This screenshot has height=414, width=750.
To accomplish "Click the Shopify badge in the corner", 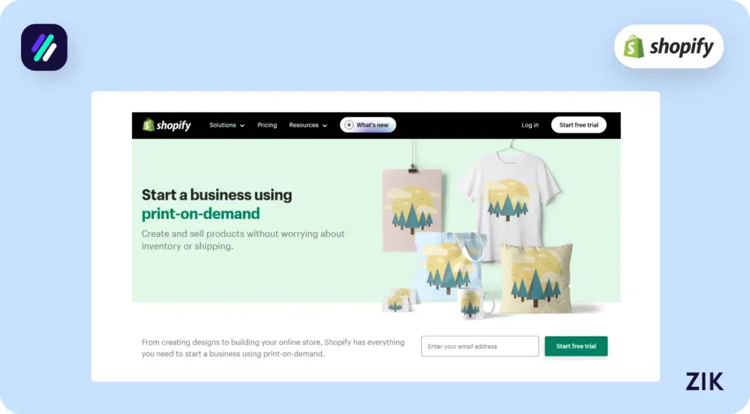I will pyautogui.click(x=669, y=46).
